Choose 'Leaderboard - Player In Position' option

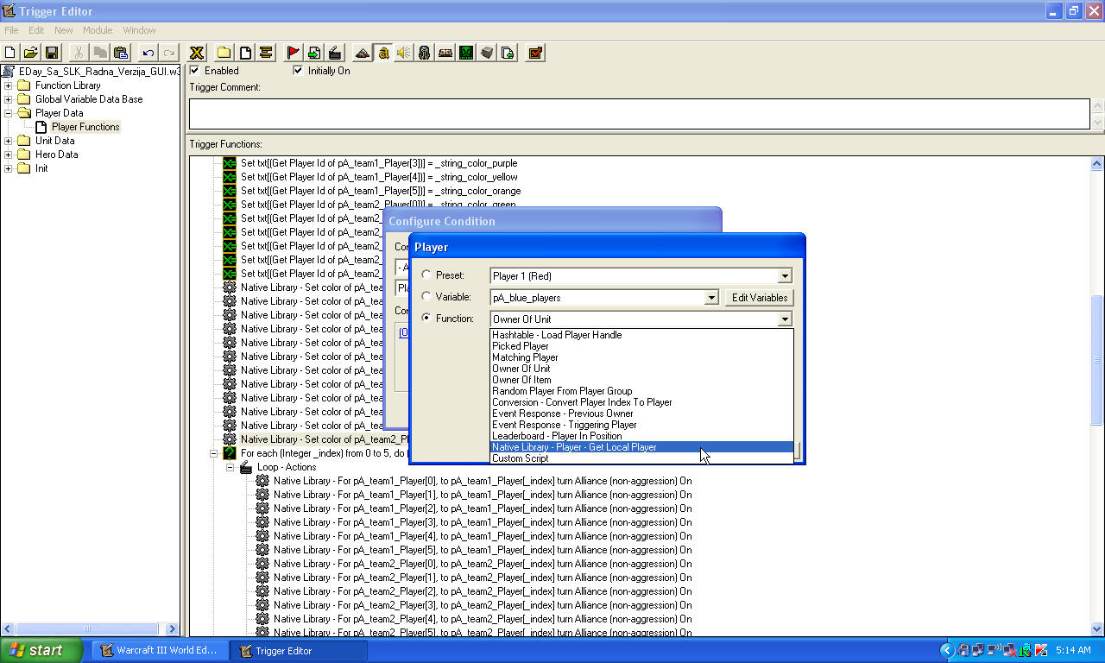pos(641,436)
